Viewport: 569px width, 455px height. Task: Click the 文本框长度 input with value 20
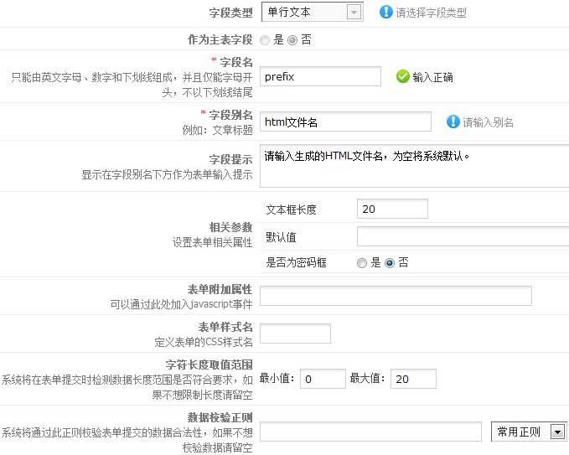[392, 209]
